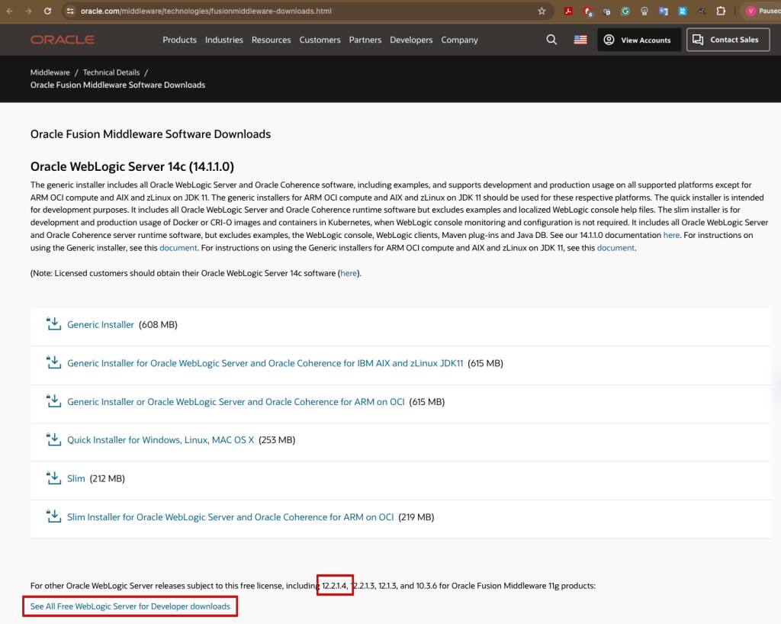Reload the page using the browser refresh icon
Viewport: 781px width, 624px height.
tap(47, 11)
